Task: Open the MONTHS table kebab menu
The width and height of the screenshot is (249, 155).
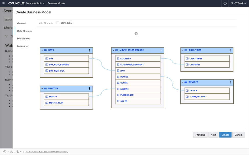Action: [x=89, y=89]
